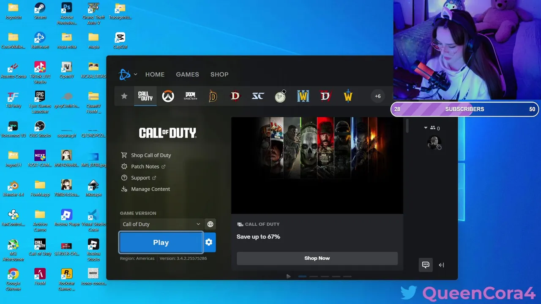Screen dimensions: 541x304
Task: Open the chat bubble icon
Action: point(426,265)
